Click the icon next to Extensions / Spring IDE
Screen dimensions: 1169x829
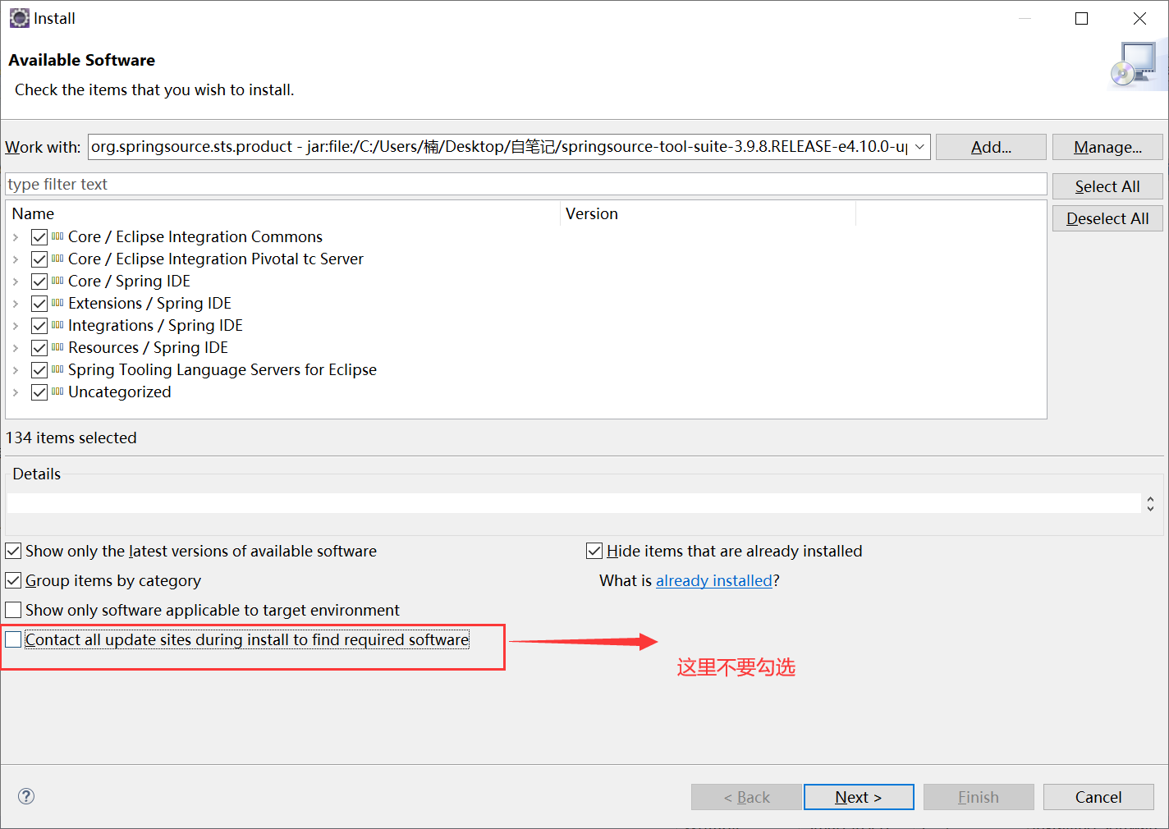57,303
